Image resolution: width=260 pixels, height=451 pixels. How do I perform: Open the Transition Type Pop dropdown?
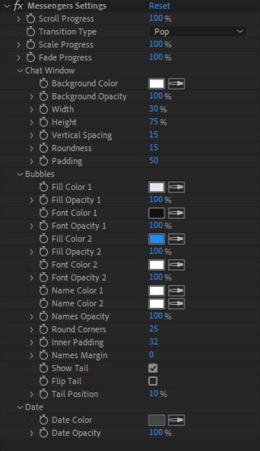coord(198,31)
